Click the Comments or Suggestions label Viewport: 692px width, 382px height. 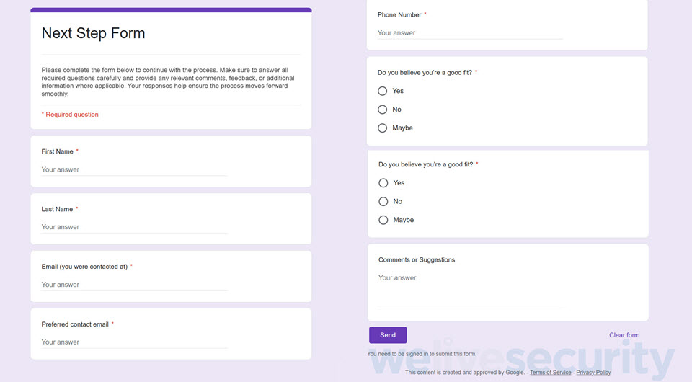tap(417, 259)
